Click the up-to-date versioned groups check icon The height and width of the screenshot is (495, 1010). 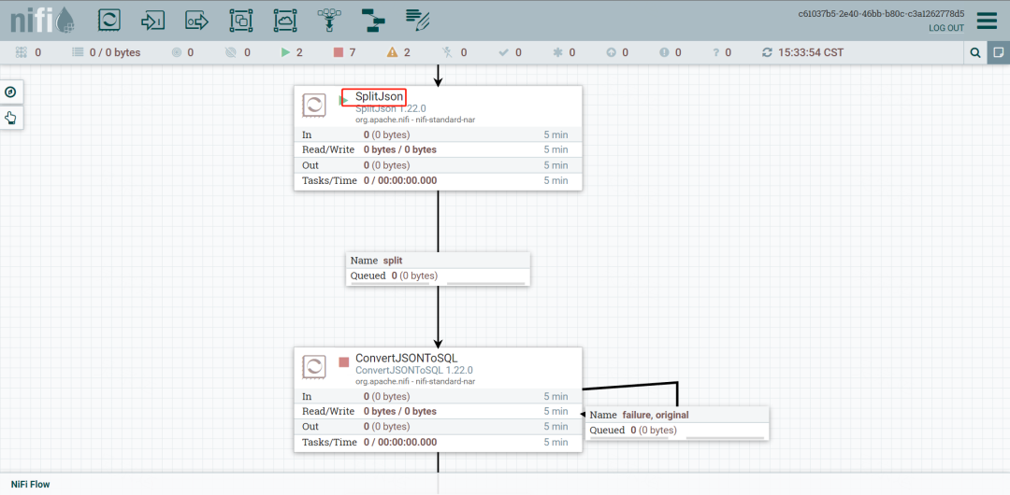[x=504, y=52]
